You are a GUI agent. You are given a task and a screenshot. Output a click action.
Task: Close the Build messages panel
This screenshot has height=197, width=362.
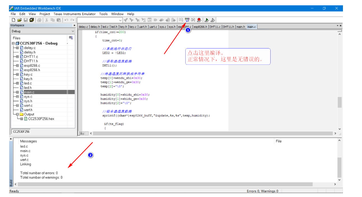pos(11,139)
